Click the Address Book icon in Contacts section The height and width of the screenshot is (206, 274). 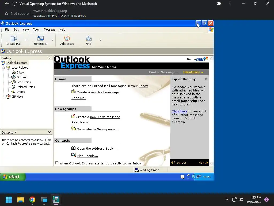pyautogui.click(x=73, y=148)
